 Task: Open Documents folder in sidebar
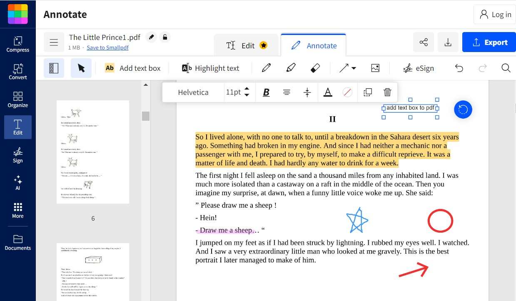pos(18,242)
